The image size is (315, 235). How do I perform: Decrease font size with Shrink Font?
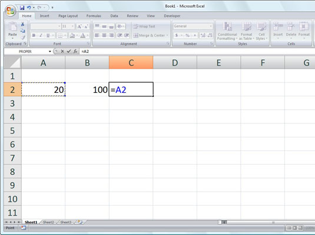[x=86, y=26]
